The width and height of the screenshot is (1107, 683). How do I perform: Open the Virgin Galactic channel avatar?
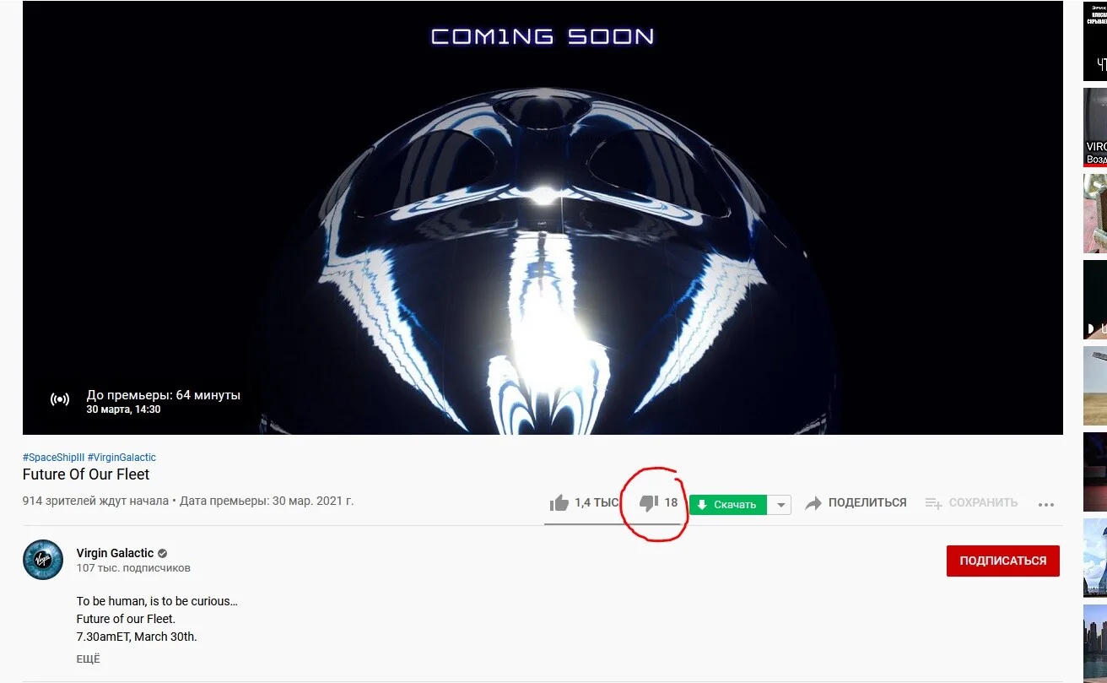click(42, 560)
